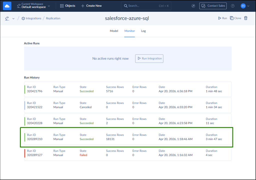The width and height of the screenshot is (256, 180).
Task: Click the help question mark icon
Action: 233,6
